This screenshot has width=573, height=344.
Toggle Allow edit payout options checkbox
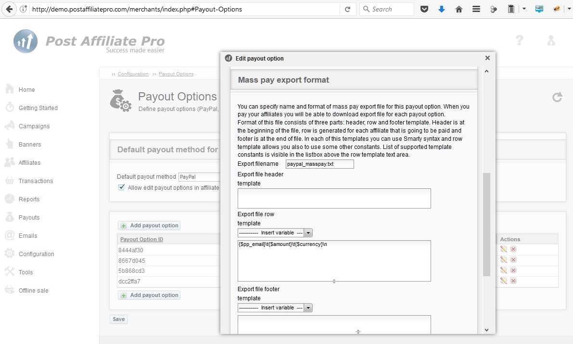tap(122, 188)
